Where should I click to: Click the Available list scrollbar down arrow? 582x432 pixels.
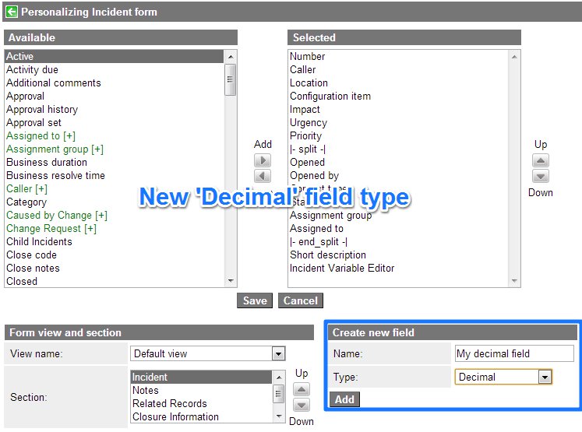[x=231, y=281]
